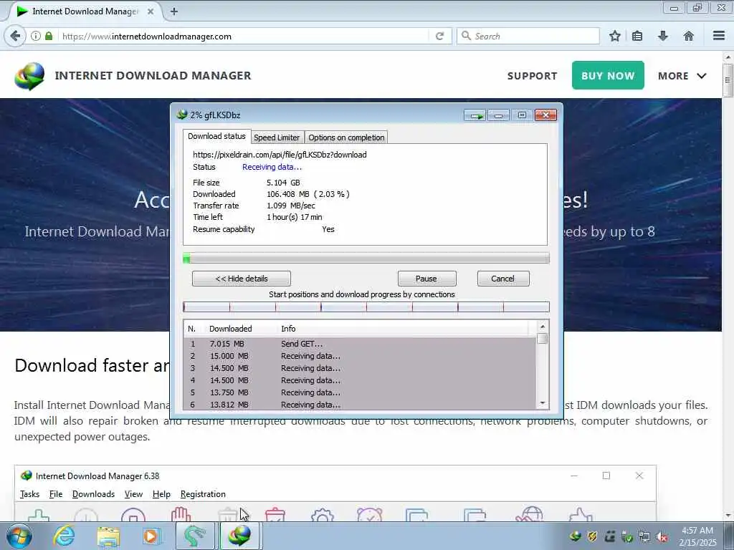Go to the browser home icon
This screenshot has height=550, width=734.
[688, 36]
